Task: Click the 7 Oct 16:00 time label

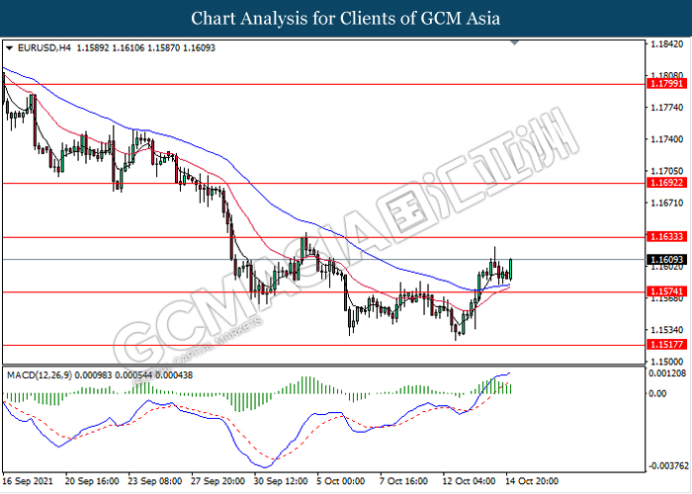Action: [x=403, y=481]
